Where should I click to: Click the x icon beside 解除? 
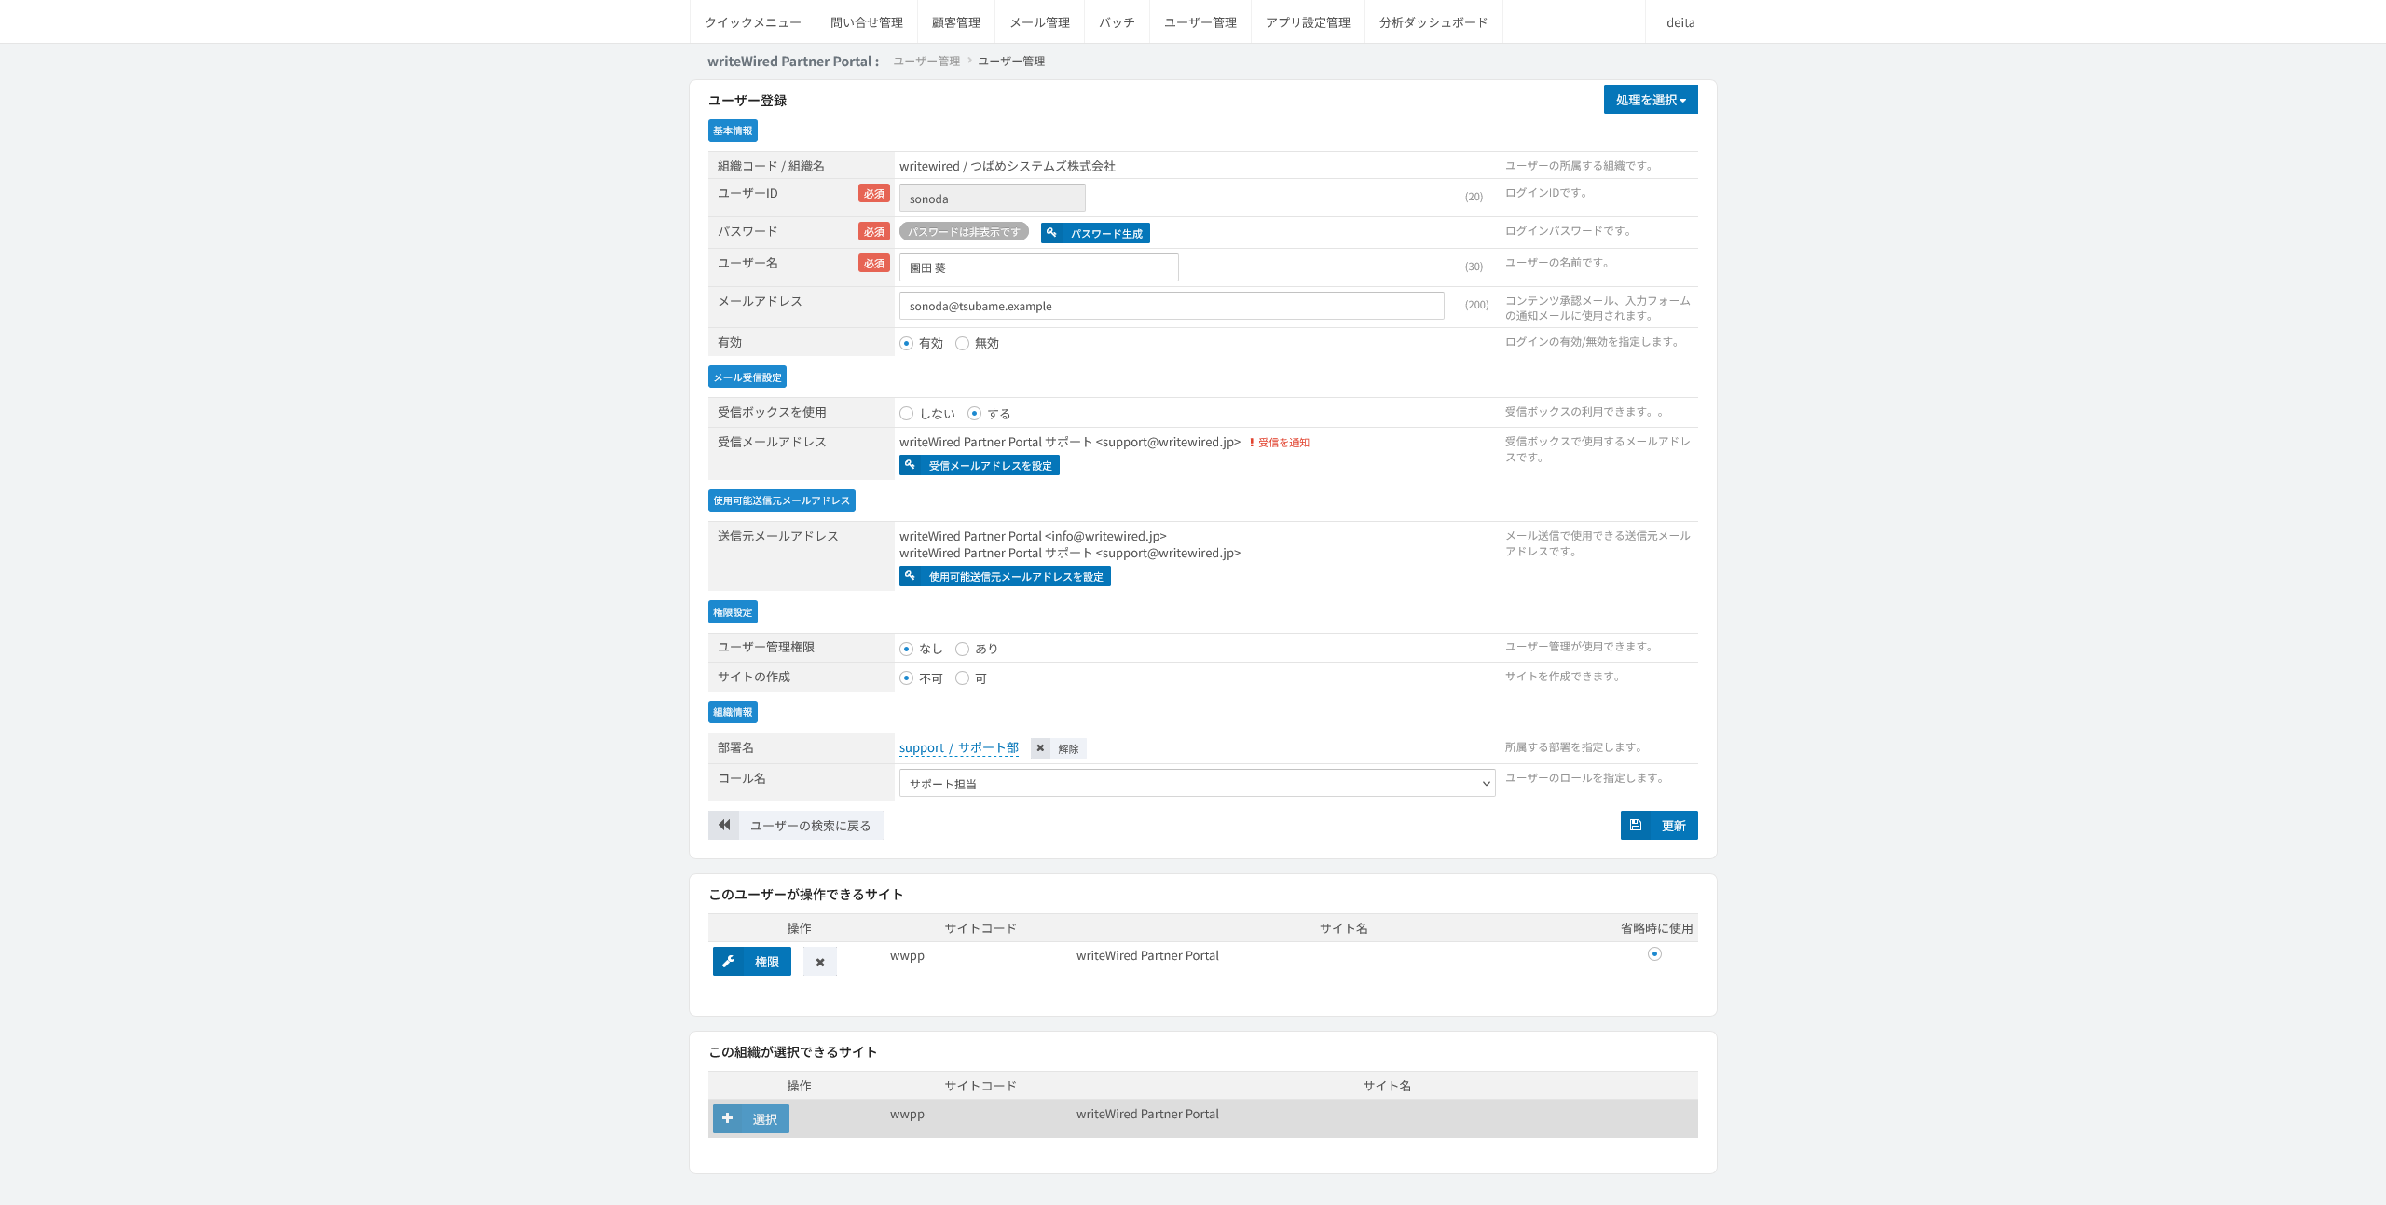[x=1040, y=748]
